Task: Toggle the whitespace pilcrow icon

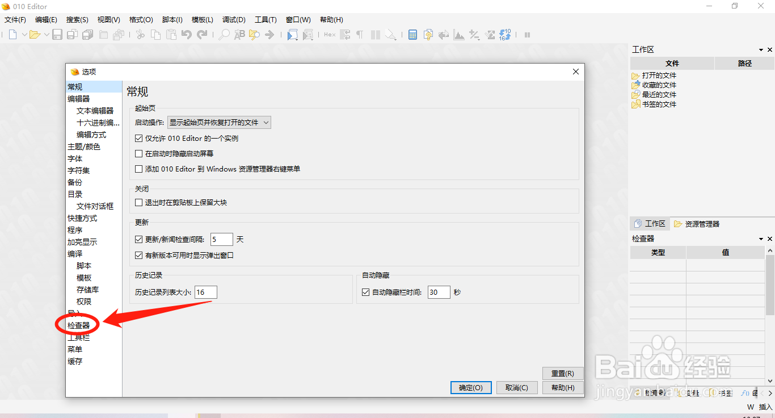Action: coord(360,35)
